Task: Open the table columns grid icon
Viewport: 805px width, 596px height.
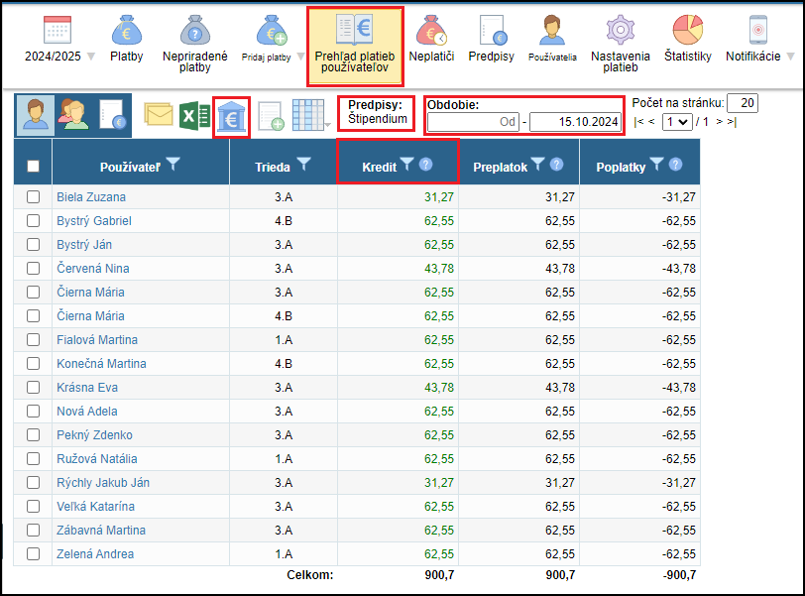Action: point(308,115)
